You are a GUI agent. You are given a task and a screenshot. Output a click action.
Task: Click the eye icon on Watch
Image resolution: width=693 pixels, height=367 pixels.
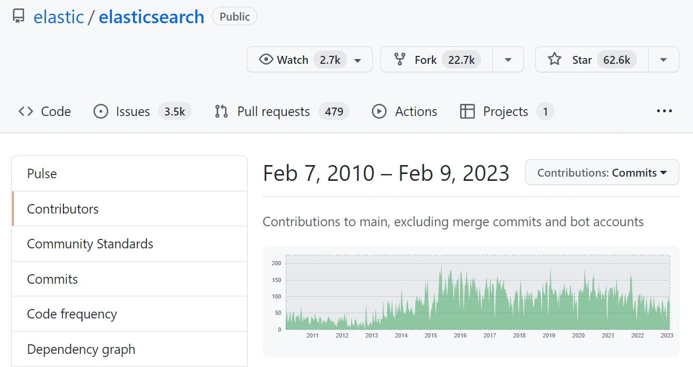(266, 60)
